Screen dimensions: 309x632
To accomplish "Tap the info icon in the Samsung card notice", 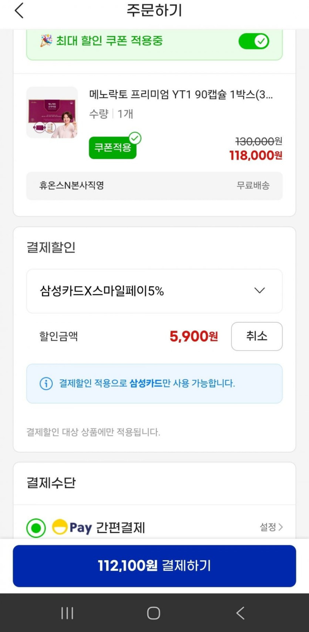I will coord(46,383).
